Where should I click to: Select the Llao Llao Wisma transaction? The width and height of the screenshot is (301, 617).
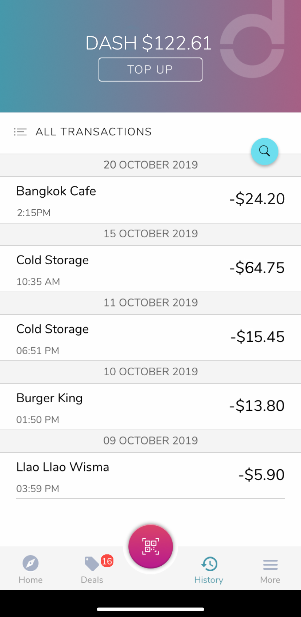150,476
